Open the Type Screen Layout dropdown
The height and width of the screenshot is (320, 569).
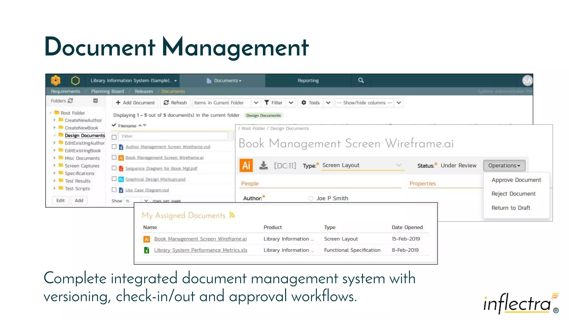[362, 166]
